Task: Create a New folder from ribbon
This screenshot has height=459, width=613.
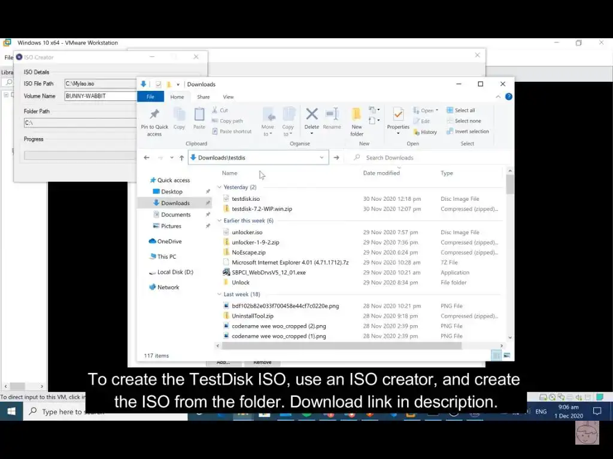Action: (x=357, y=121)
